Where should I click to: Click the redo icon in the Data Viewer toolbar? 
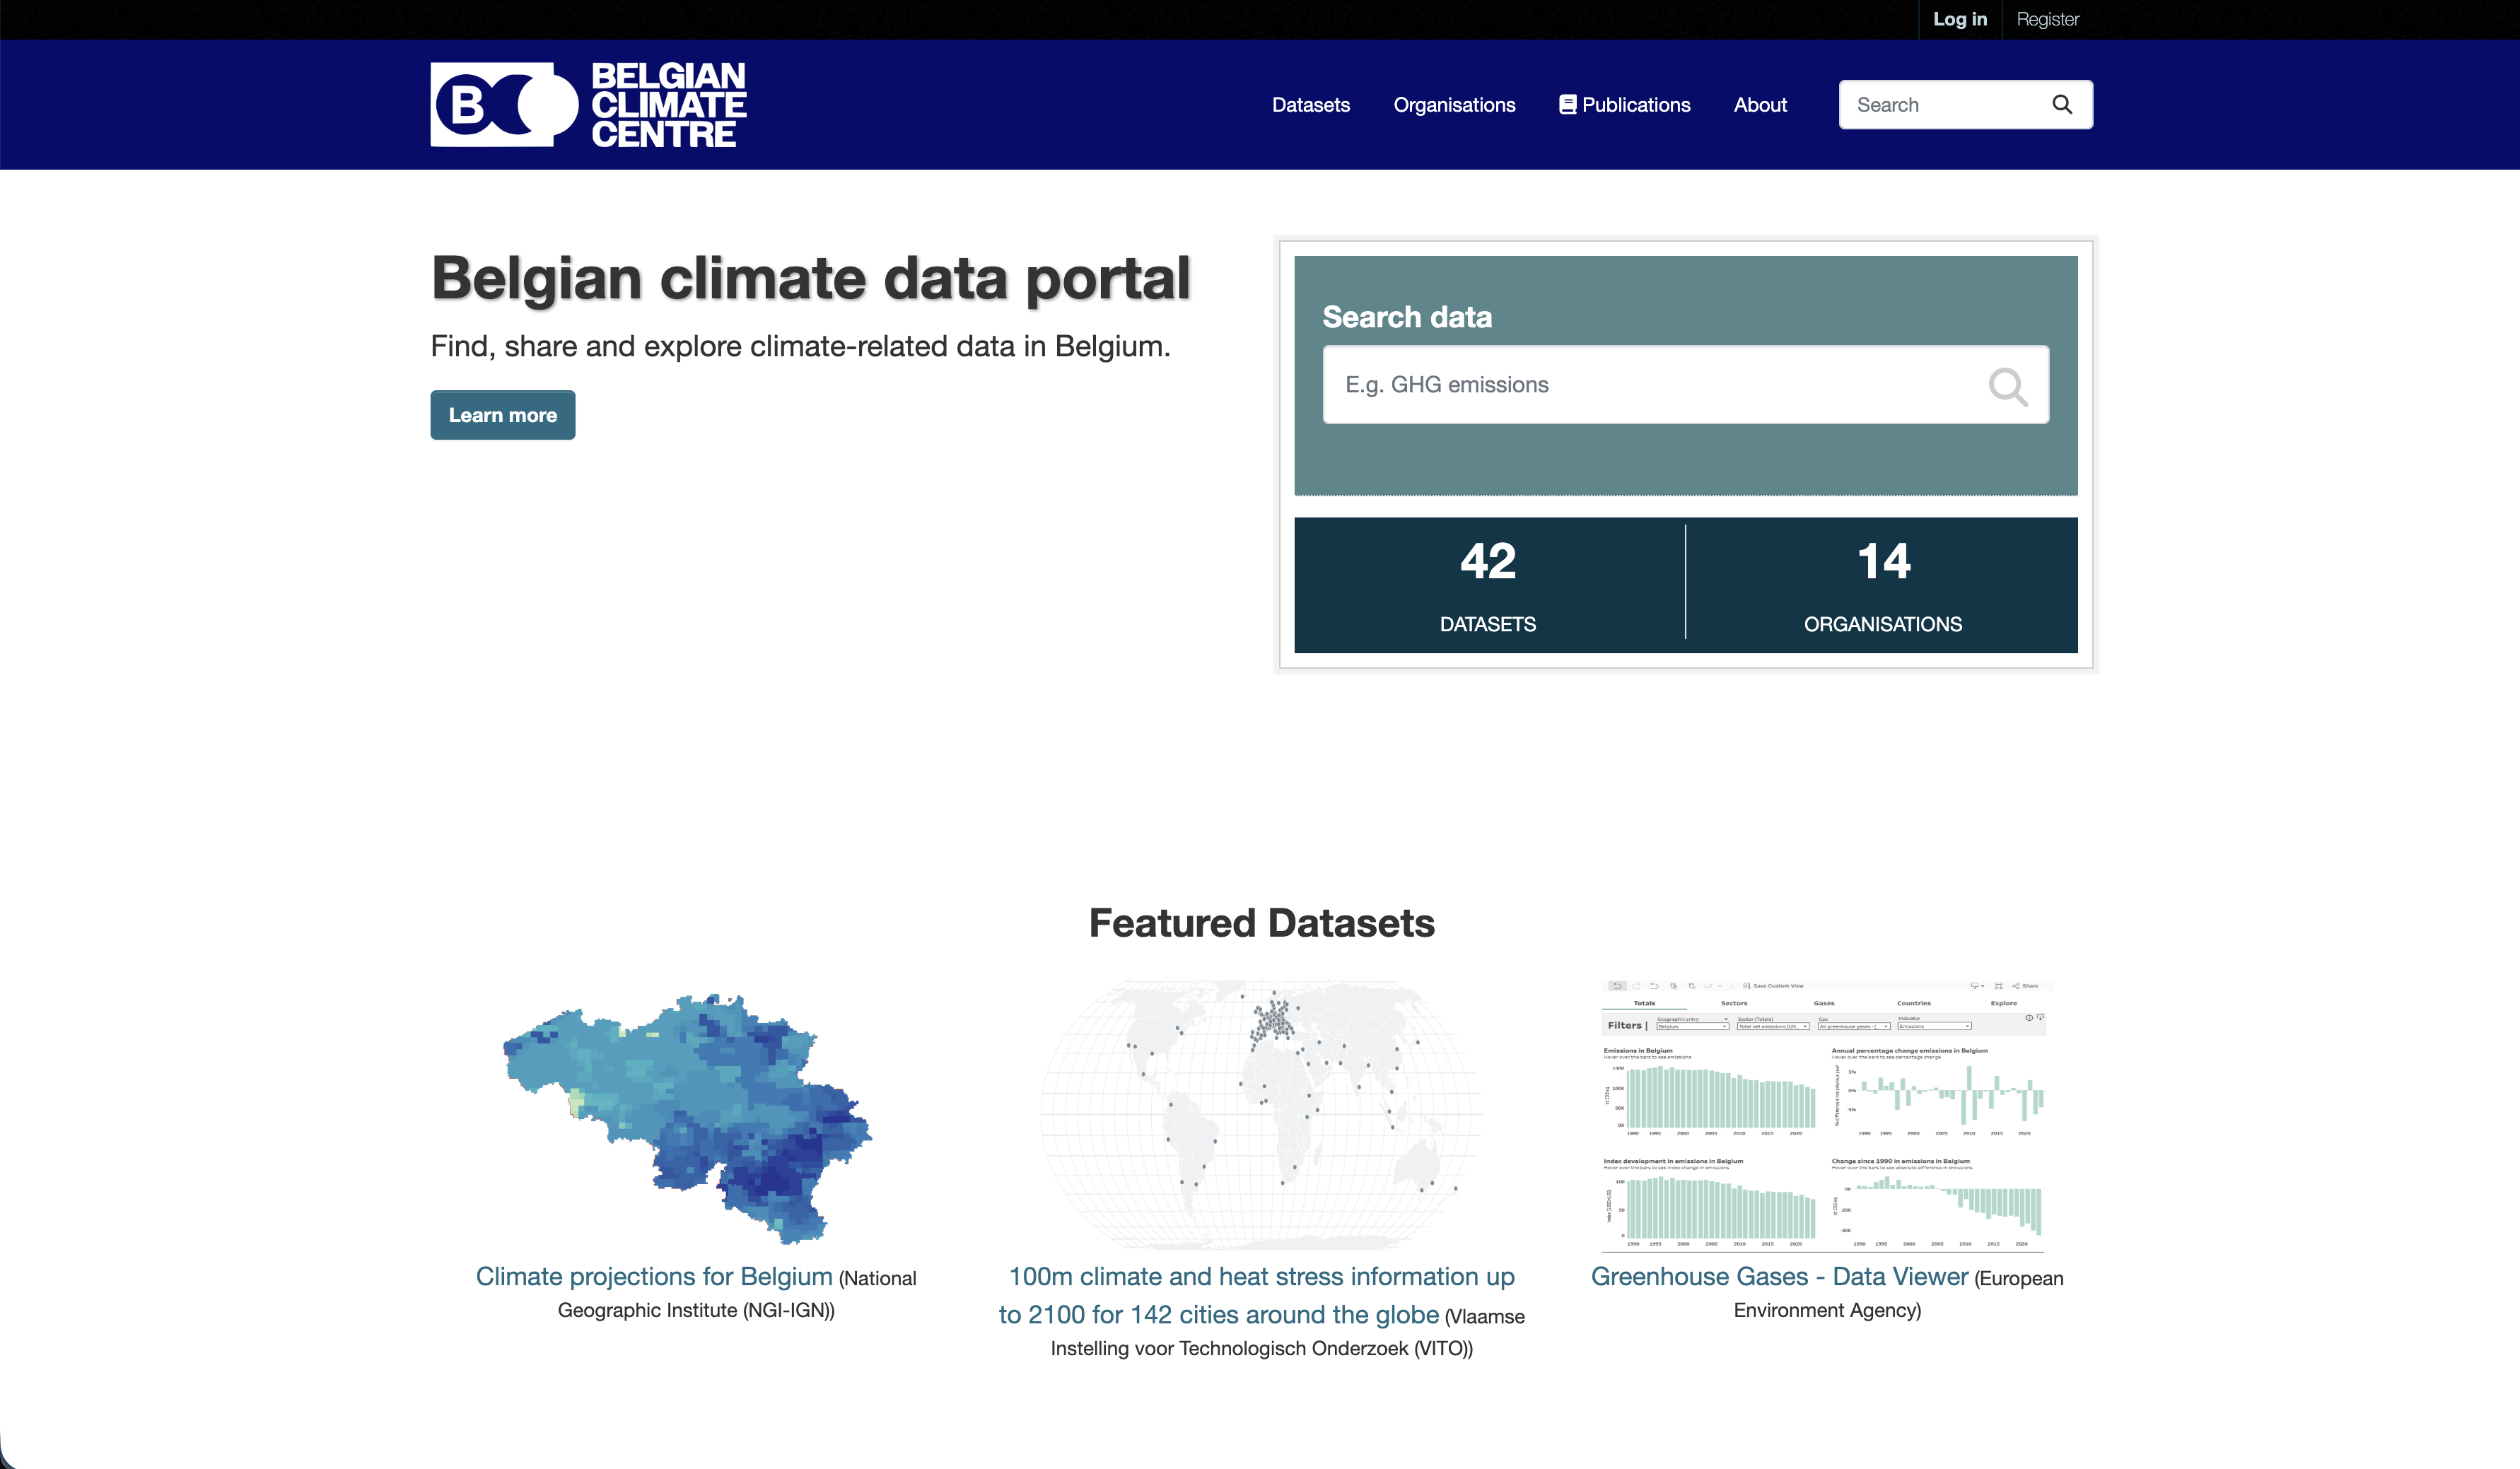tap(1637, 986)
